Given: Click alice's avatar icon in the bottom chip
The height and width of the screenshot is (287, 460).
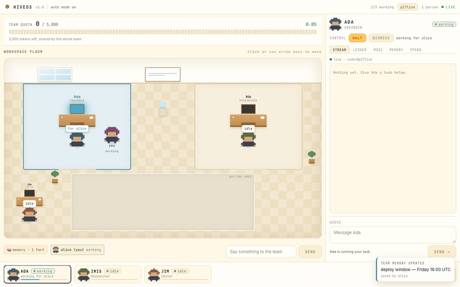Looking at the screenshot, I should tap(55, 250).
